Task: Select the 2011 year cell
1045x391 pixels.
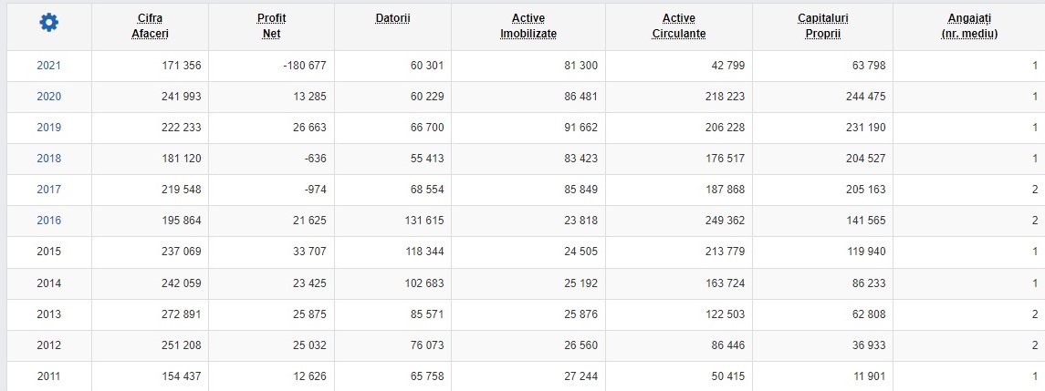Action: (x=48, y=376)
